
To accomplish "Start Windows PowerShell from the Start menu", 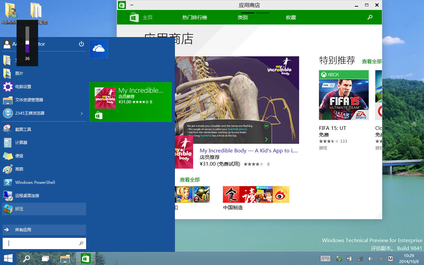I will click(x=44, y=182).
